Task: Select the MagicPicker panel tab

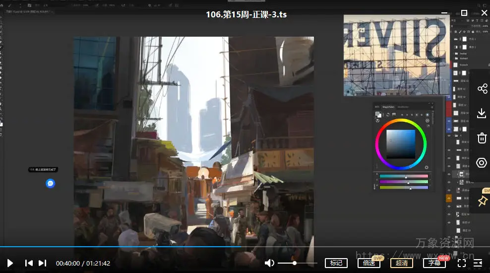Action: tap(388, 107)
